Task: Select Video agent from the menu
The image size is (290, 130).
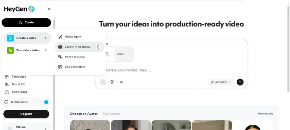Action: [73, 37]
